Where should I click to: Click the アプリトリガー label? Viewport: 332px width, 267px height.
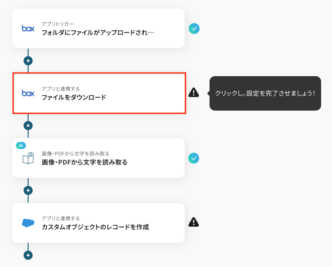tap(58, 24)
